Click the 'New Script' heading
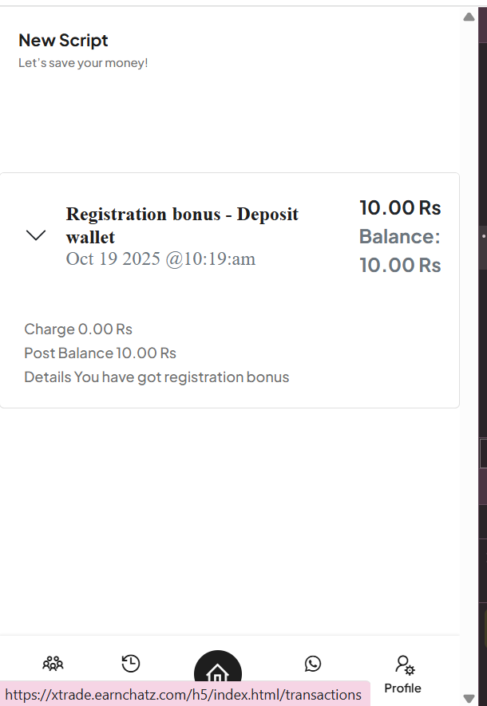The width and height of the screenshot is (487, 706). (x=63, y=40)
